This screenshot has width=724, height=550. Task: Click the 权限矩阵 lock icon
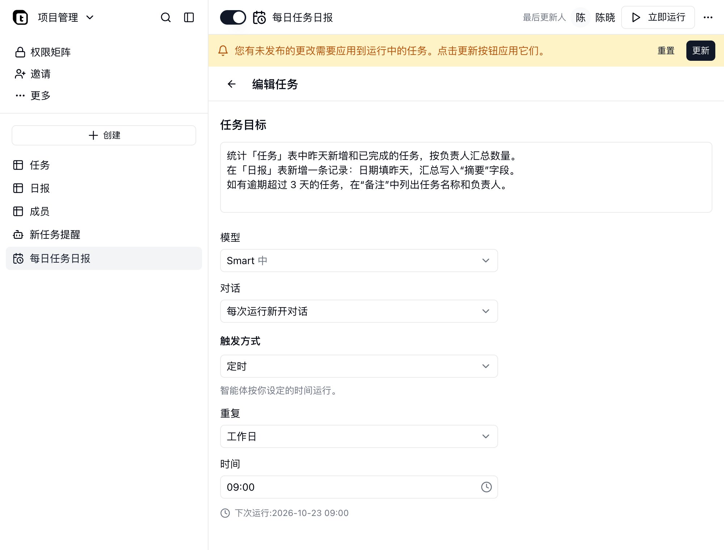pos(20,52)
